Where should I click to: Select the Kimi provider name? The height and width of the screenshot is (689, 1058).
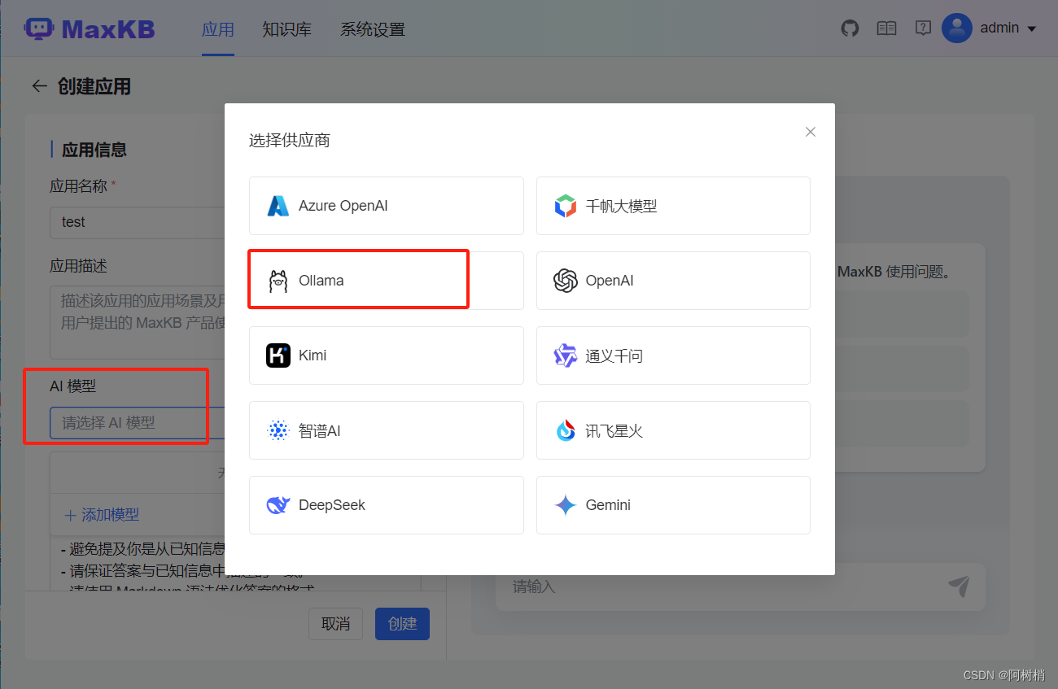click(313, 355)
